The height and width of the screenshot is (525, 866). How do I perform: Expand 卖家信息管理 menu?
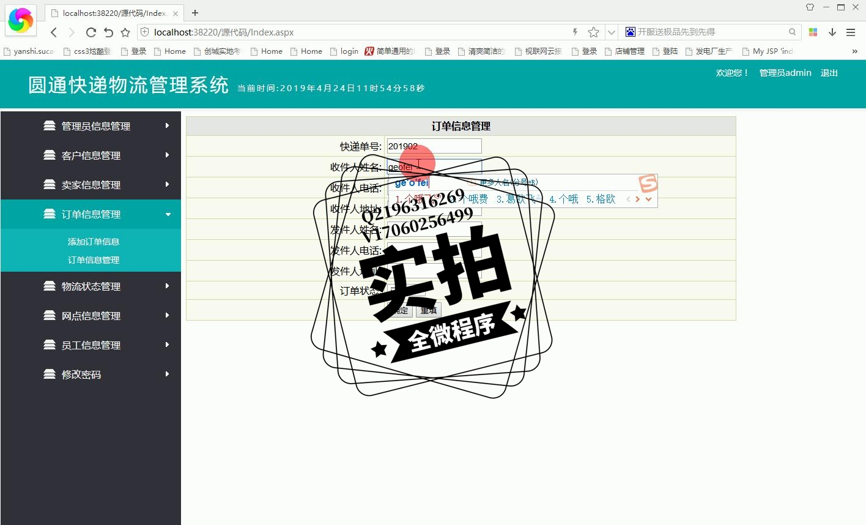click(91, 185)
